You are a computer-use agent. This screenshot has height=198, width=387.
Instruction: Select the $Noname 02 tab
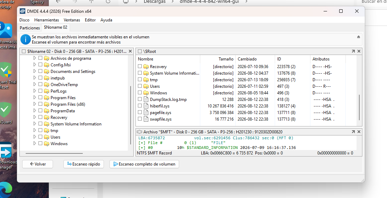pos(55,27)
